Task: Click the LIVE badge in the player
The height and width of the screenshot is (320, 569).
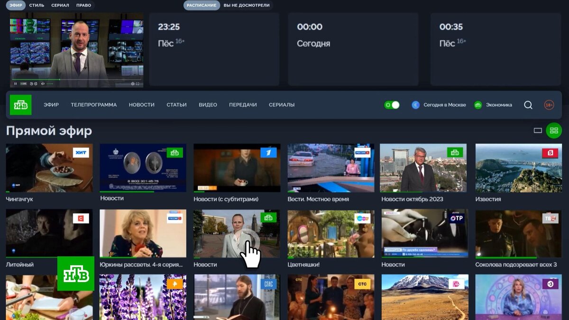Action: [x=24, y=84]
